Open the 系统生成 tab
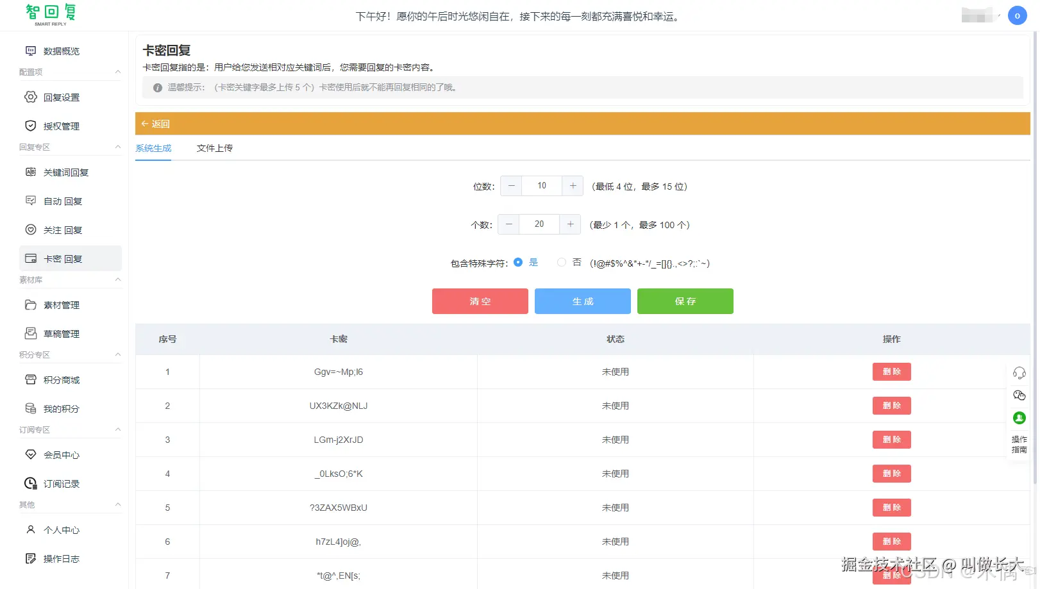The width and height of the screenshot is (1040, 589). click(153, 148)
